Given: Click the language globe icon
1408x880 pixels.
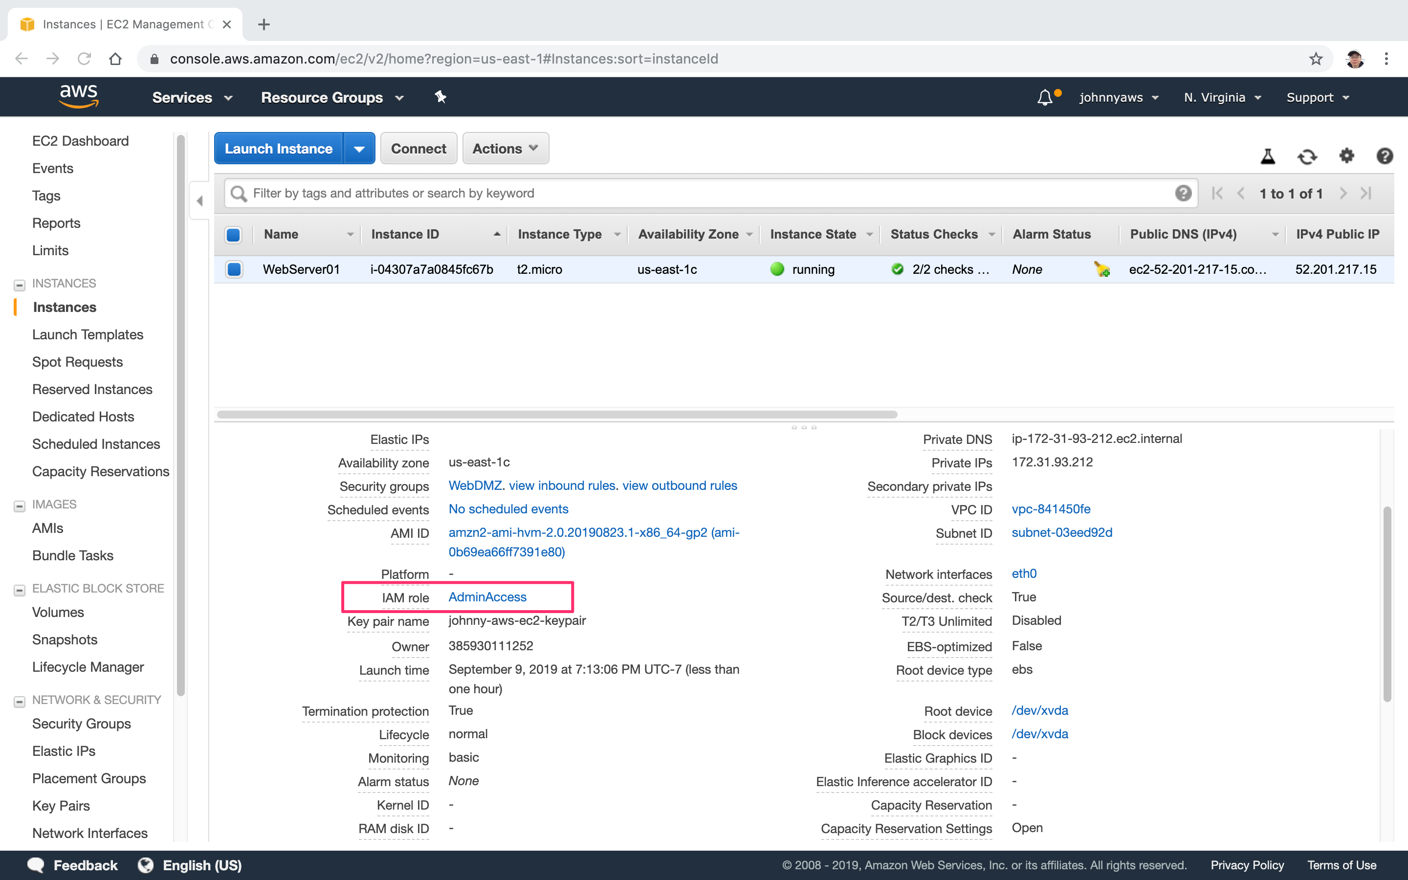Looking at the screenshot, I should (x=146, y=865).
